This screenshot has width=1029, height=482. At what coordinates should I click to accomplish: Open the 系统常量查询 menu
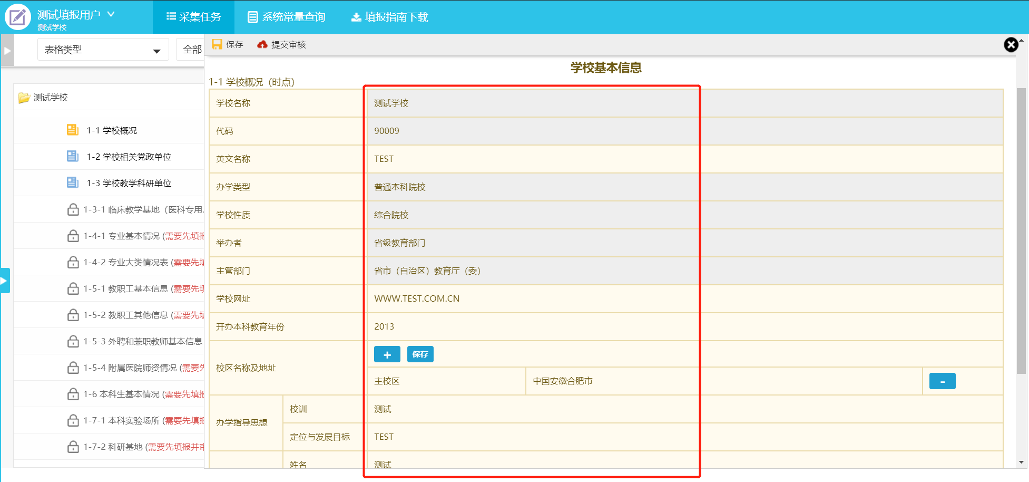(x=287, y=17)
